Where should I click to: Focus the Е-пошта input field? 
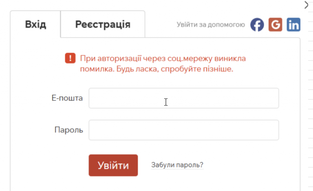(x=184, y=98)
